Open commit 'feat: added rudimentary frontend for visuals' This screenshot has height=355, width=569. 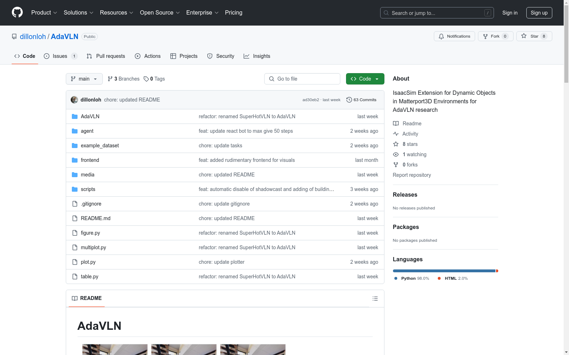point(247,160)
